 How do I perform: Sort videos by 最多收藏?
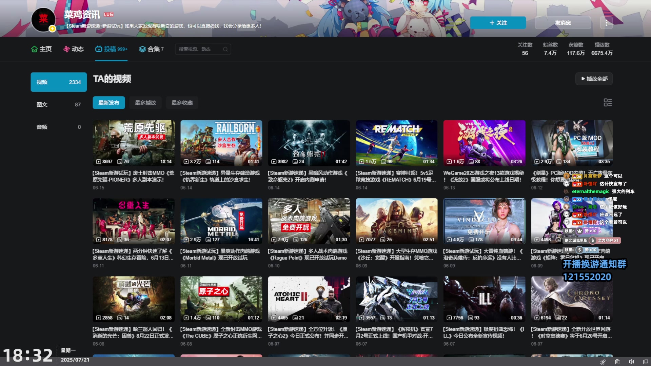182,103
